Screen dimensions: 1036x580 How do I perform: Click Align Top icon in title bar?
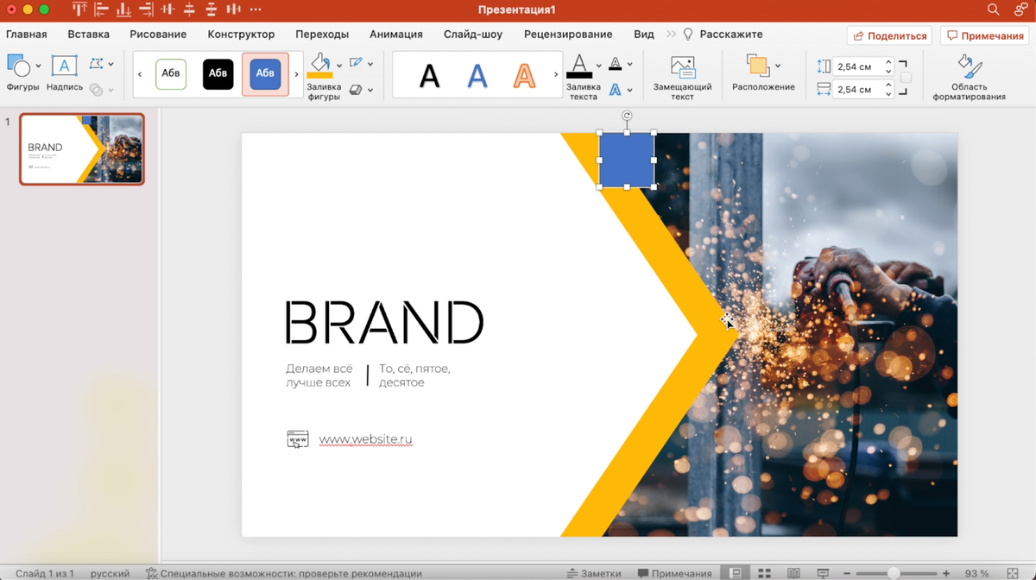point(79,9)
